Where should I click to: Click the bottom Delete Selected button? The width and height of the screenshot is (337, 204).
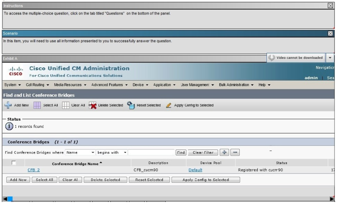click(x=105, y=180)
